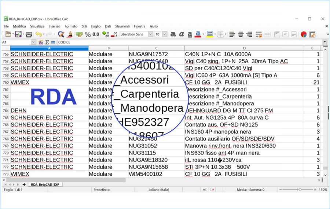Select row 760 header
Image resolution: width=330 pixels, height=209 pixels.
point(5,82)
